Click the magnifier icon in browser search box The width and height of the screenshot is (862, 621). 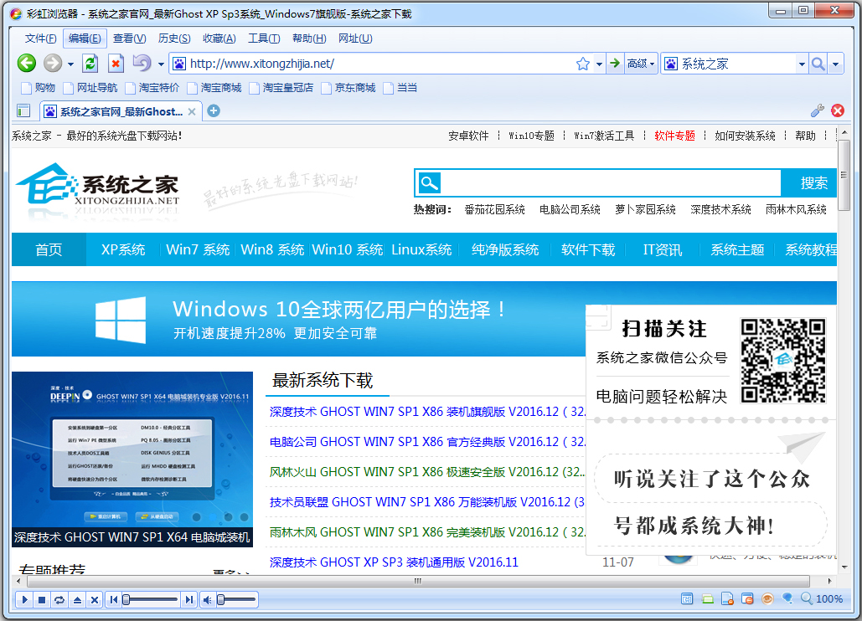817,64
